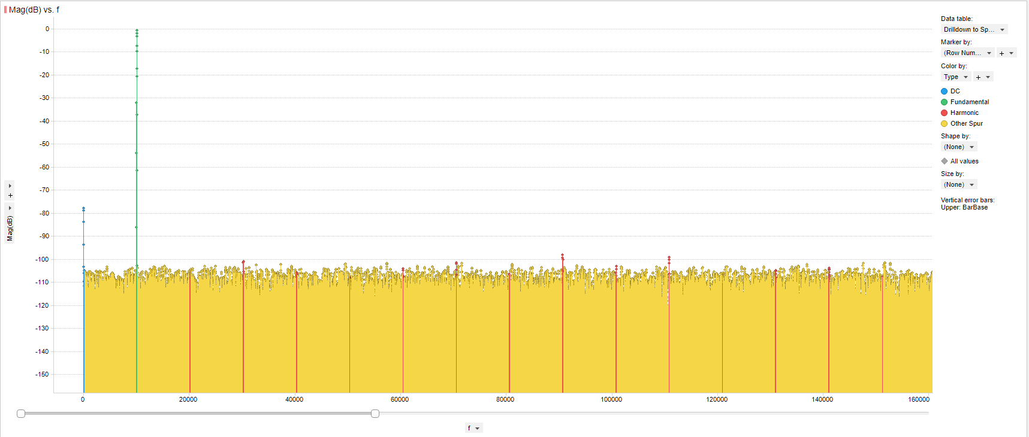This screenshot has height=437, width=1029.
Task: Open the Mag(dB) Y-axis selector
Action: pos(10,223)
